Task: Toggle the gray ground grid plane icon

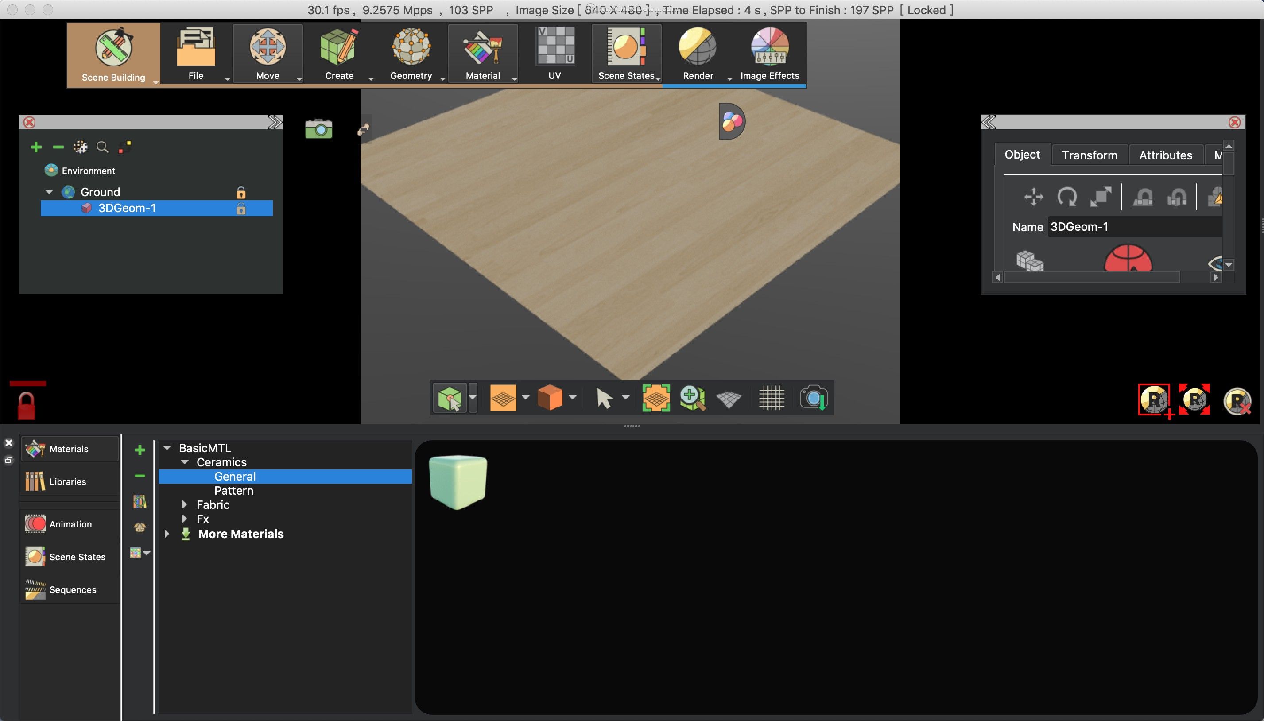Action: click(729, 399)
